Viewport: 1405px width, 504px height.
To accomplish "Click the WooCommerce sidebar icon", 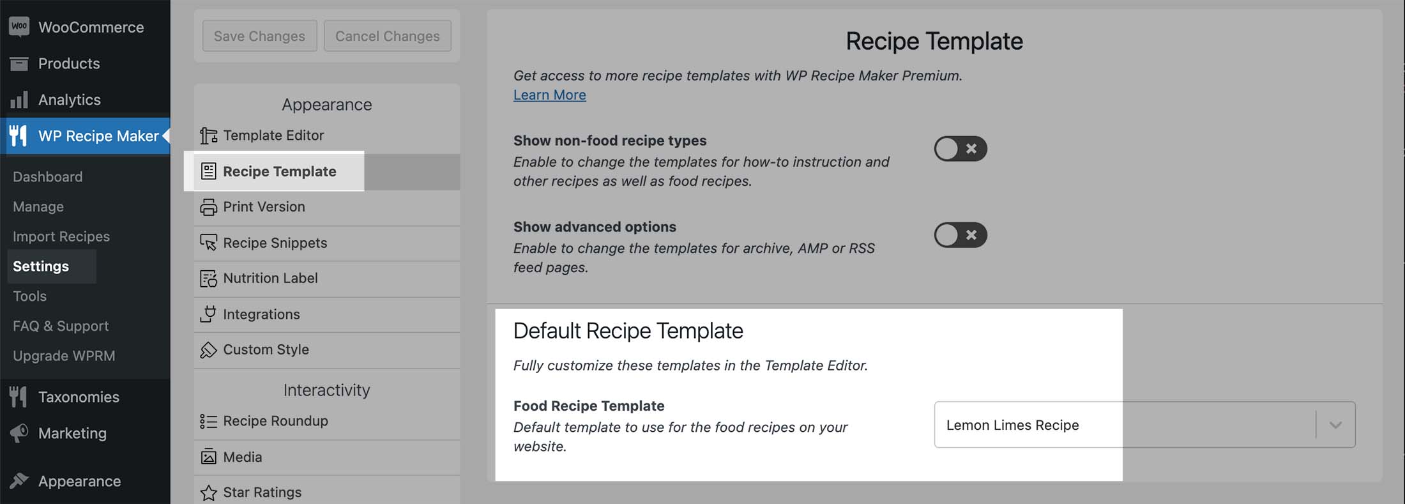I will coord(19,26).
